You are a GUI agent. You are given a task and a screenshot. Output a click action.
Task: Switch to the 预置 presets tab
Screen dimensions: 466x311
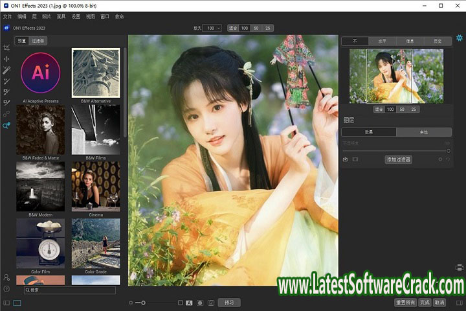point(22,41)
